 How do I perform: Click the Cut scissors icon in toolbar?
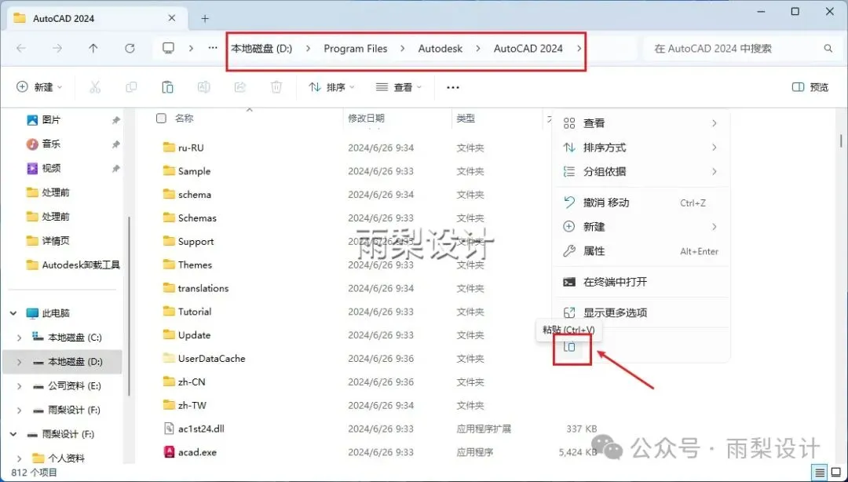point(95,87)
